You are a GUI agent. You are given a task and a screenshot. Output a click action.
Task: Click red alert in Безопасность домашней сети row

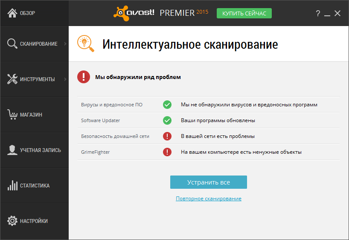point(167,136)
